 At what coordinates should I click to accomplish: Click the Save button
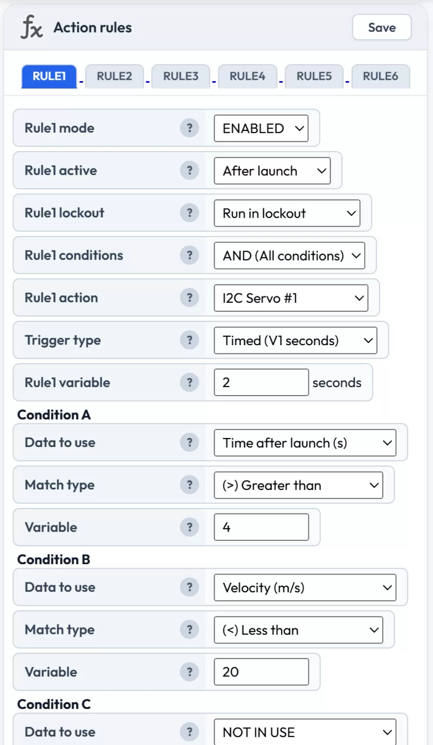click(381, 28)
